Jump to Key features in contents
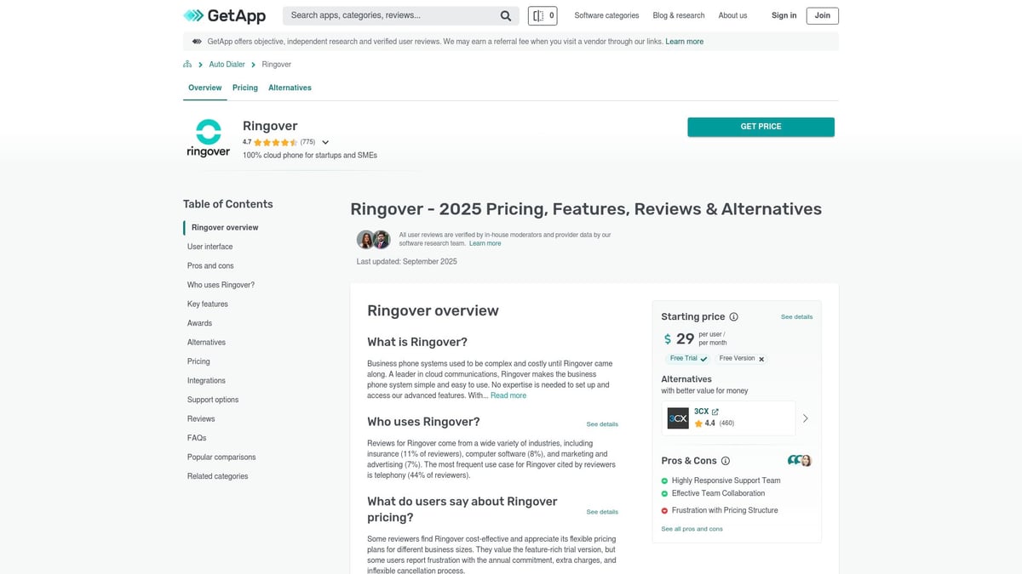The width and height of the screenshot is (1022, 574). coord(208,304)
